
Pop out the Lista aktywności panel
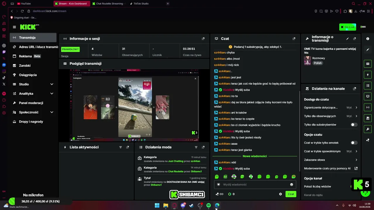127,147
